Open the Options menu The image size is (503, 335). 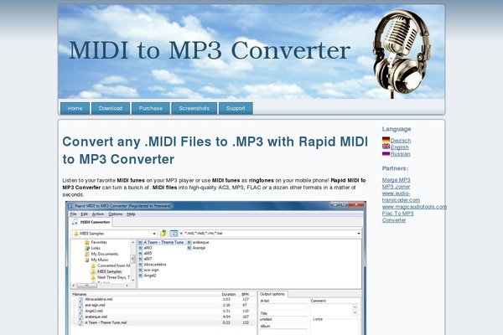[115, 214]
